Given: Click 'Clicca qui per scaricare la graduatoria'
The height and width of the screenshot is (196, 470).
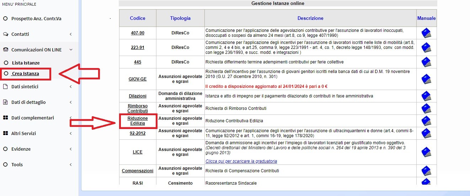Looking at the screenshot, I should pyautogui.click(x=241, y=161).
